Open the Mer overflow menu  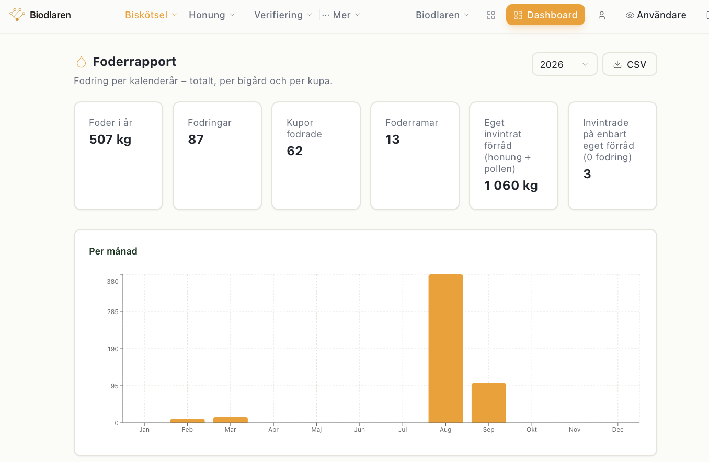(x=341, y=15)
